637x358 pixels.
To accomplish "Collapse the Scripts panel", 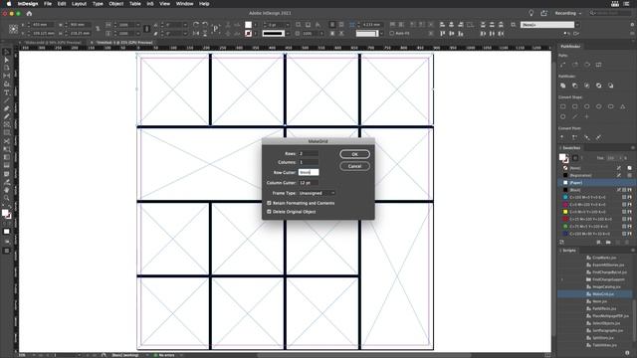I will tap(560, 251).
